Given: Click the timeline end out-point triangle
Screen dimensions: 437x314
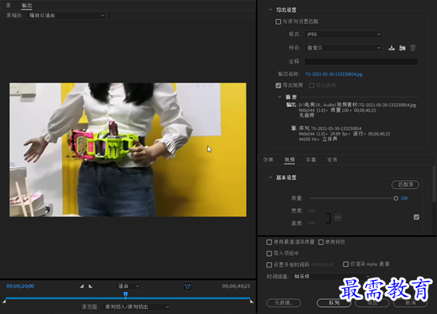Looking at the screenshot, I should [252, 301].
